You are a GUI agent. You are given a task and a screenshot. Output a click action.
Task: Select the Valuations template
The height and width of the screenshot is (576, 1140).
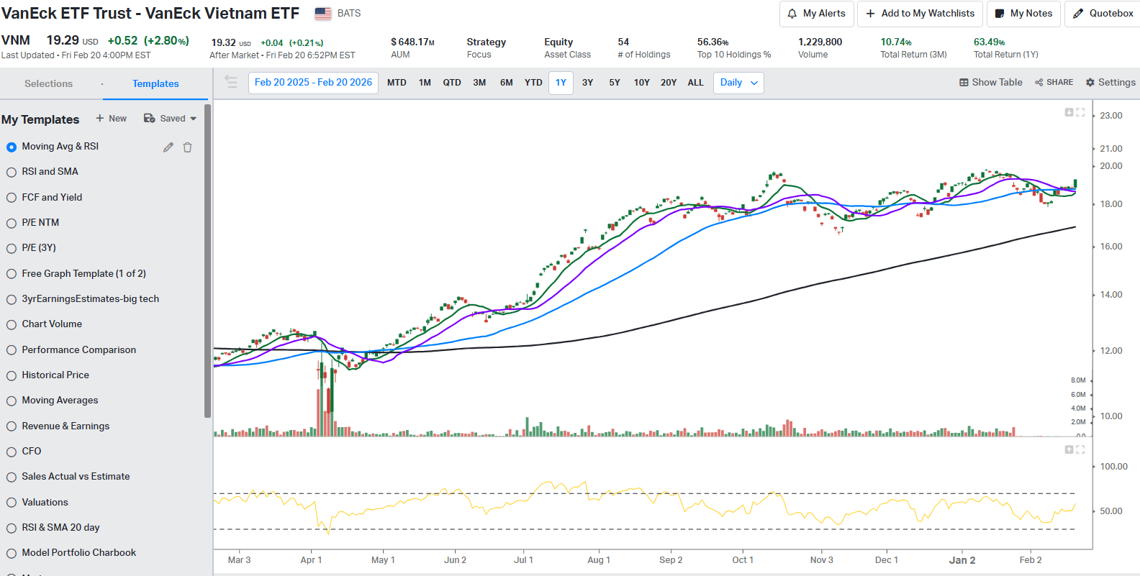click(x=12, y=503)
